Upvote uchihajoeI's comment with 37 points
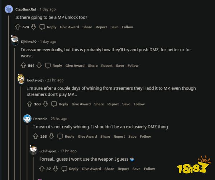Screen dimensions: 215x180 [42, 169]
